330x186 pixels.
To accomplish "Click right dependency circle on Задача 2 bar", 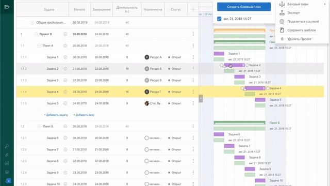I will coord(247,65).
